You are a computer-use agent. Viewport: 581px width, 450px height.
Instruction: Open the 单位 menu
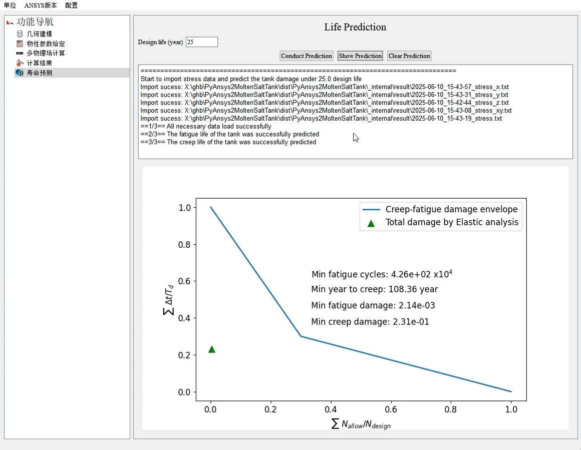point(10,5)
